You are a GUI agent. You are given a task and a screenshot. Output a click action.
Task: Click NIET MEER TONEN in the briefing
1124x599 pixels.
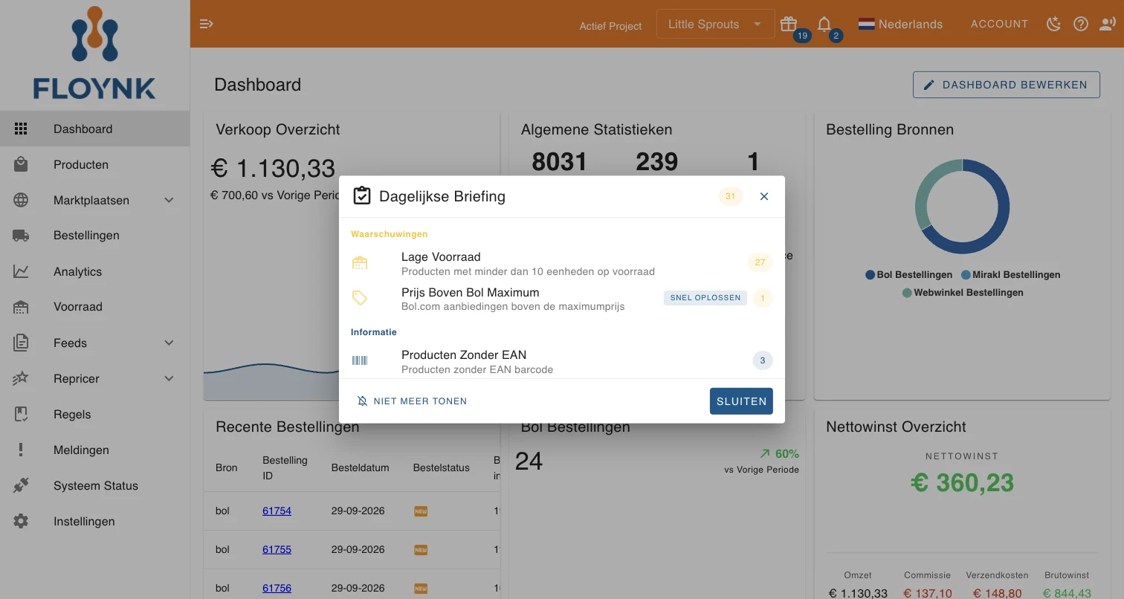(x=412, y=401)
